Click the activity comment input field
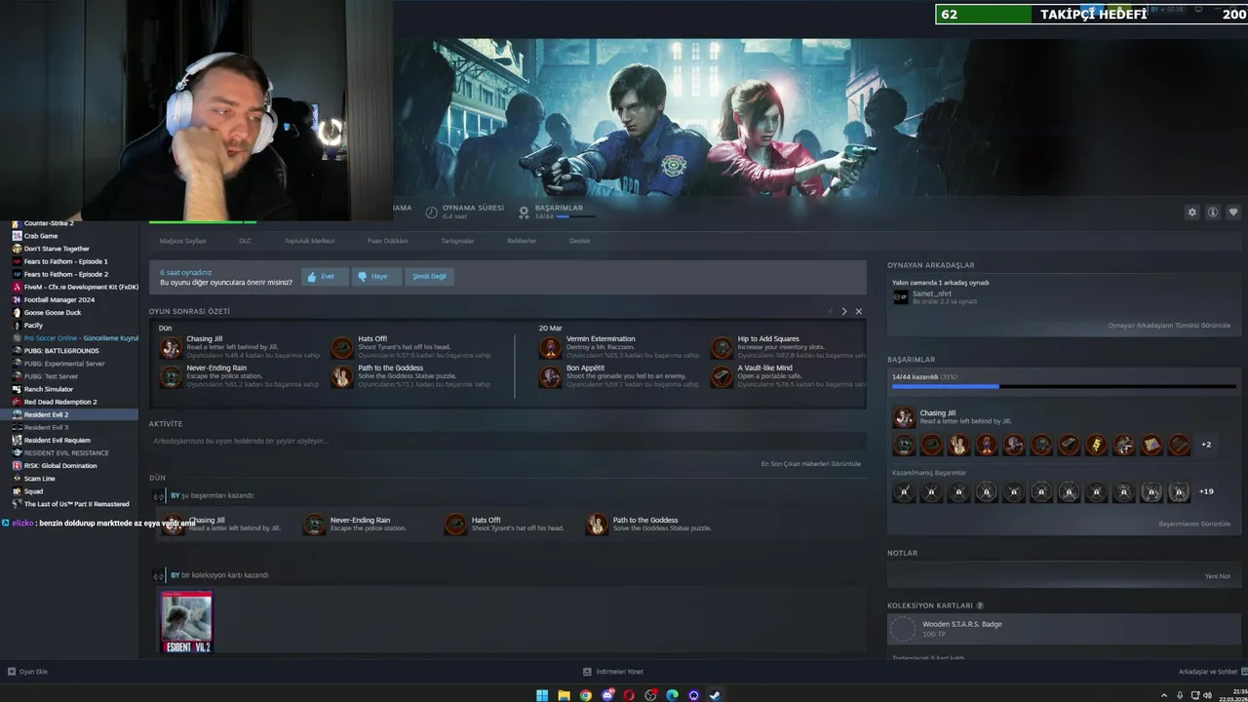 (507, 441)
